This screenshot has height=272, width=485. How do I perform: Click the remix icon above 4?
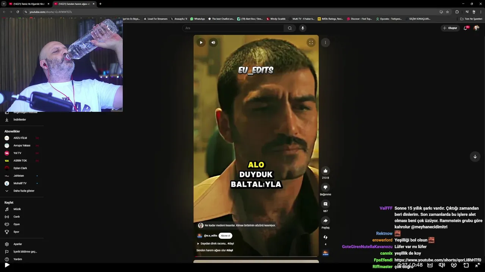[x=325, y=237]
